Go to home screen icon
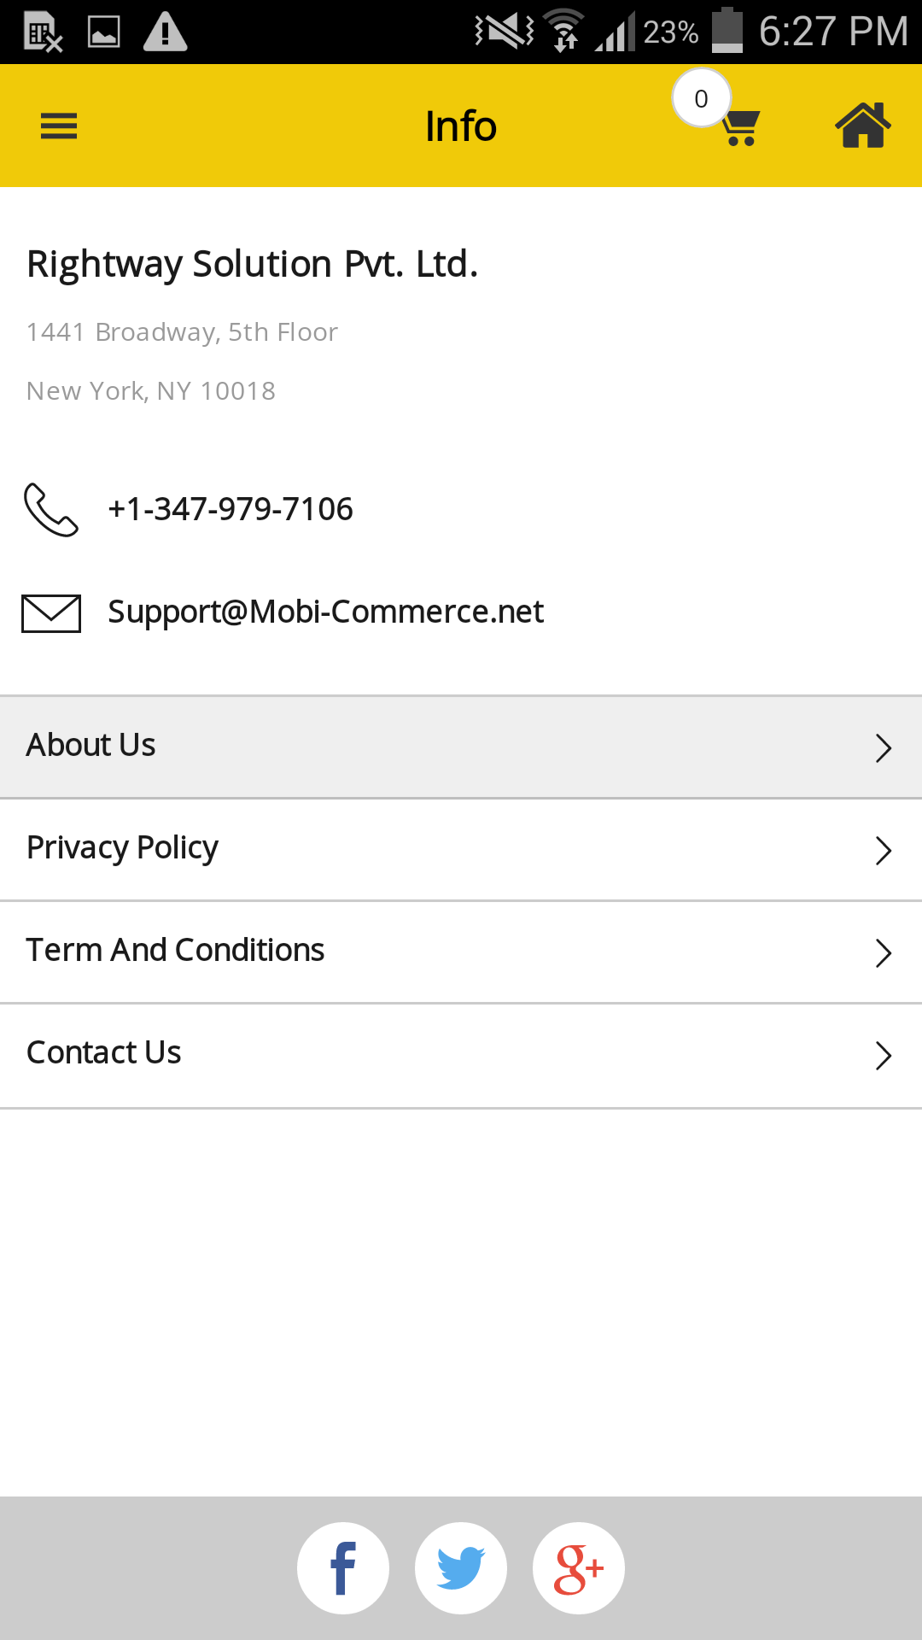922x1640 pixels. (x=862, y=126)
